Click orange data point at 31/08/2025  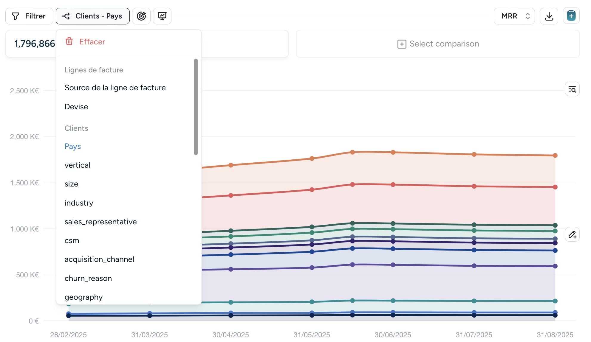pyautogui.click(x=555, y=155)
